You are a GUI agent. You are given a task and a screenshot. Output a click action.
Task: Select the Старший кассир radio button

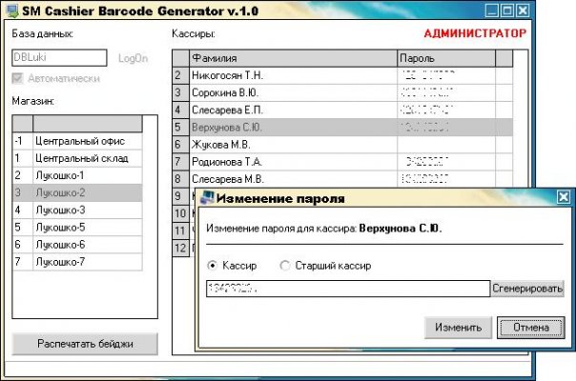tap(285, 265)
